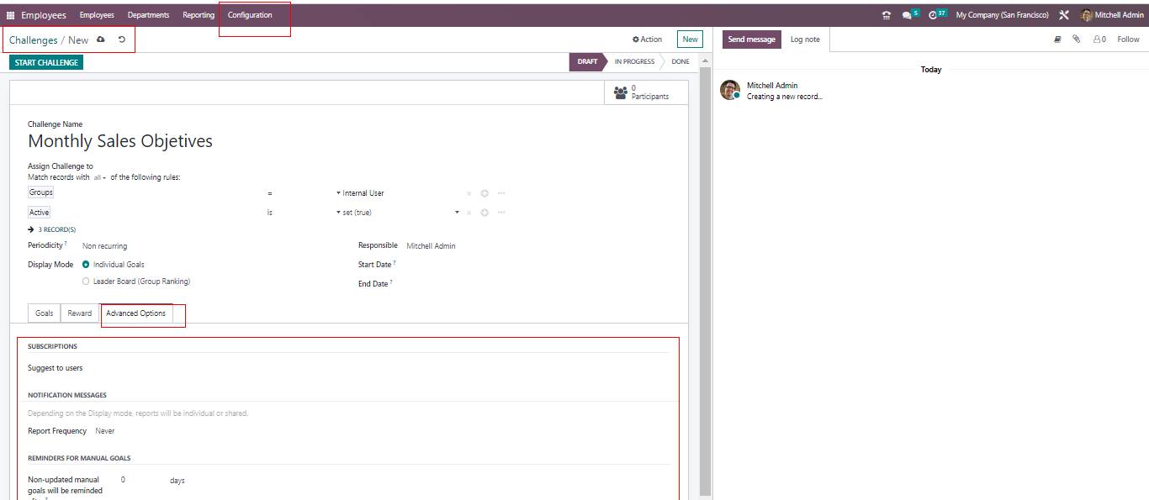Select Individual Goals display mode
The width and height of the screenshot is (1149, 500).
86,265
